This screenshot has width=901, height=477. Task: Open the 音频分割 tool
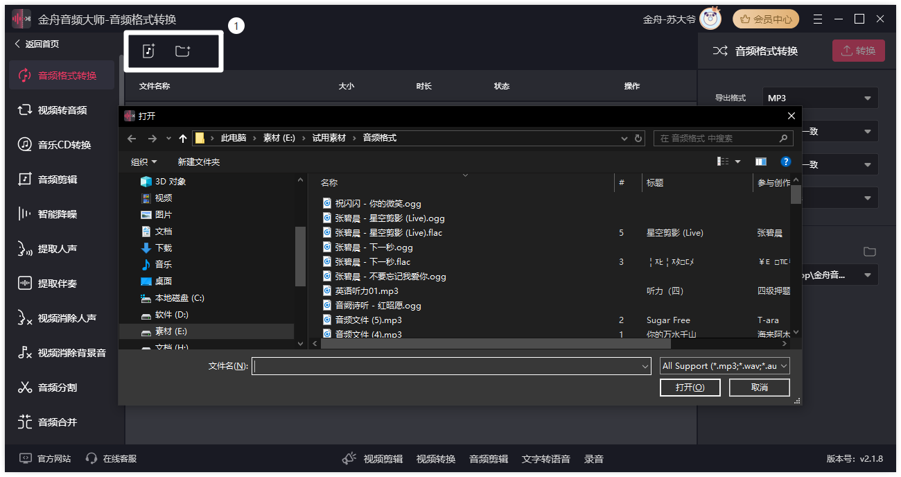pyautogui.click(x=57, y=388)
